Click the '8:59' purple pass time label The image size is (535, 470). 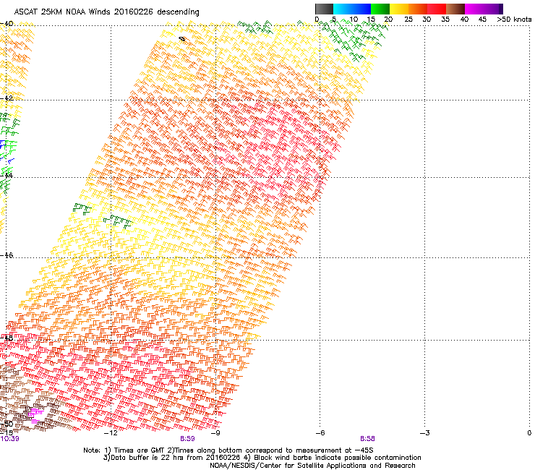pyautogui.click(x=187, y=439)
